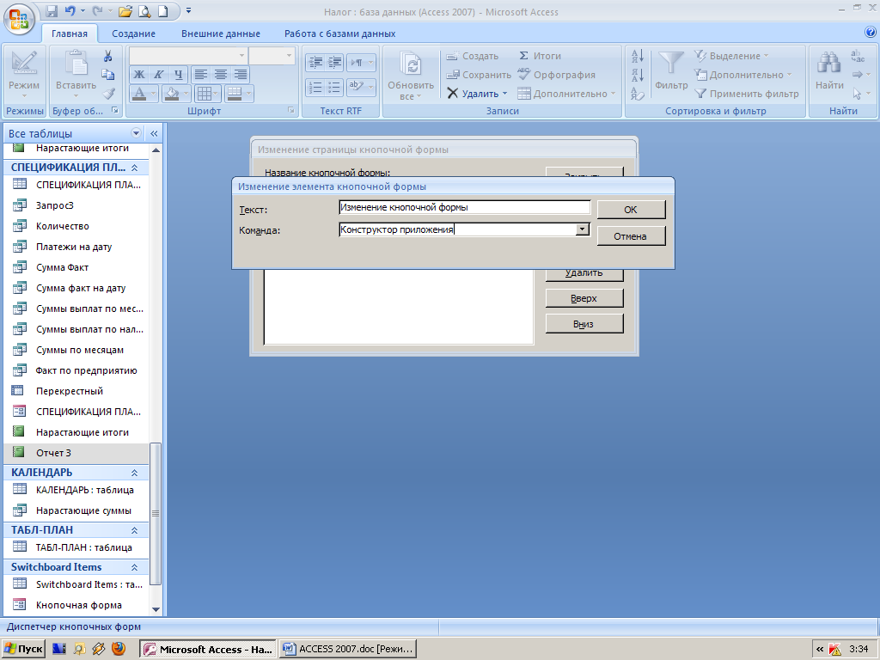Click the Access help question mark icon
Screen dimensions: 880x660
(x=871, y=33)
